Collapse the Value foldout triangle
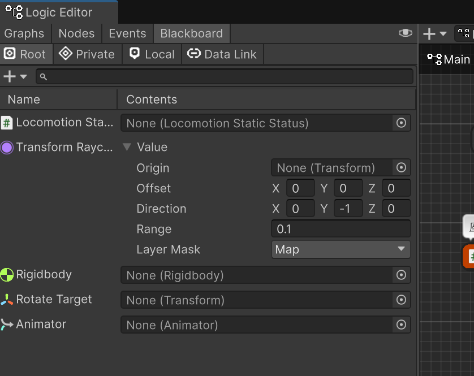This screenshot has height=376, width=474. tap(127, 148)
